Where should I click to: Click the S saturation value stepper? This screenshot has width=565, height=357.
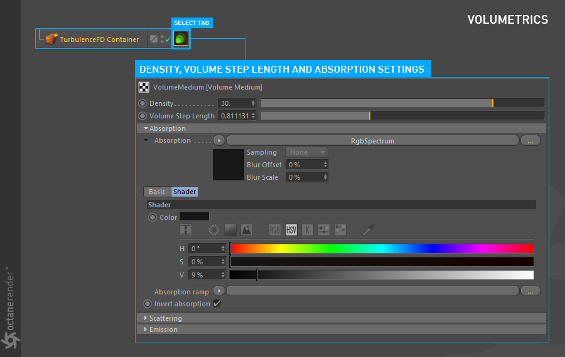tap(223, 262)
